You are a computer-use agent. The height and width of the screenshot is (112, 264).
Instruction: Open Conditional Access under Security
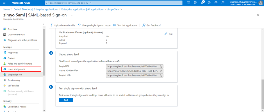[17, 107]
